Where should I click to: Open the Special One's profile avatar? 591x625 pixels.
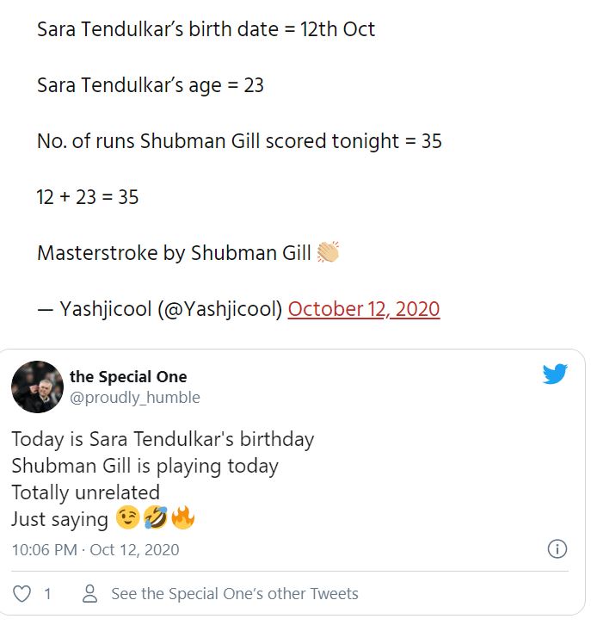(37, 387)
